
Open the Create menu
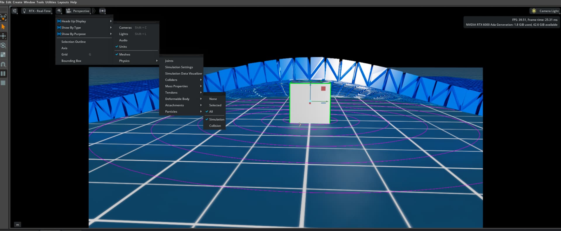tap(18, 2)
